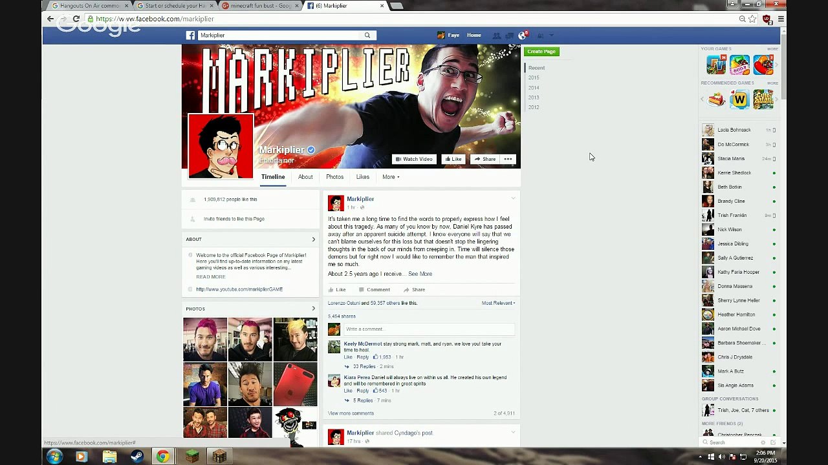The height and width of the screenshot is (465, 828).
Task: Like the Markiplier page from the cover photo
Action: point(453,159)
